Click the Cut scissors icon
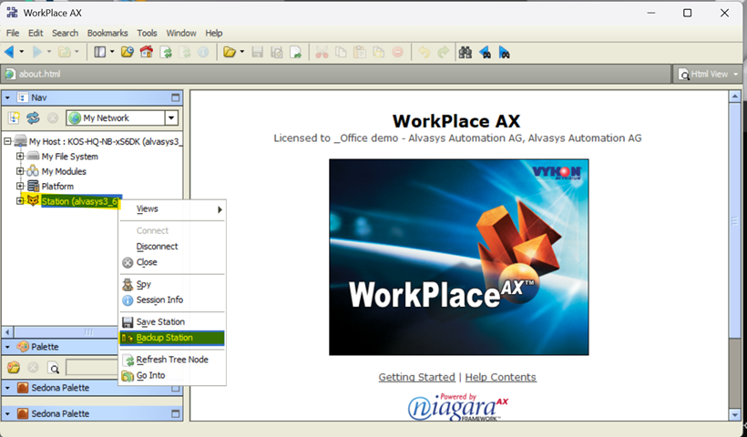747x437 pixels. tap(322, 53)
